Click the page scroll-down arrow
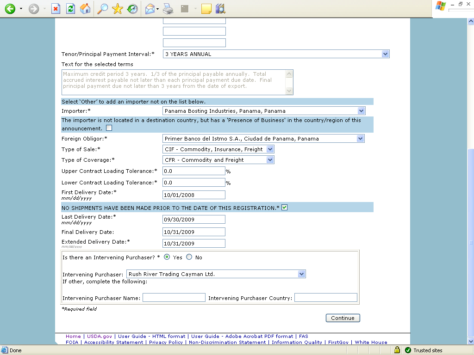Screen dimensions: 474x355 tap(471, 341)
